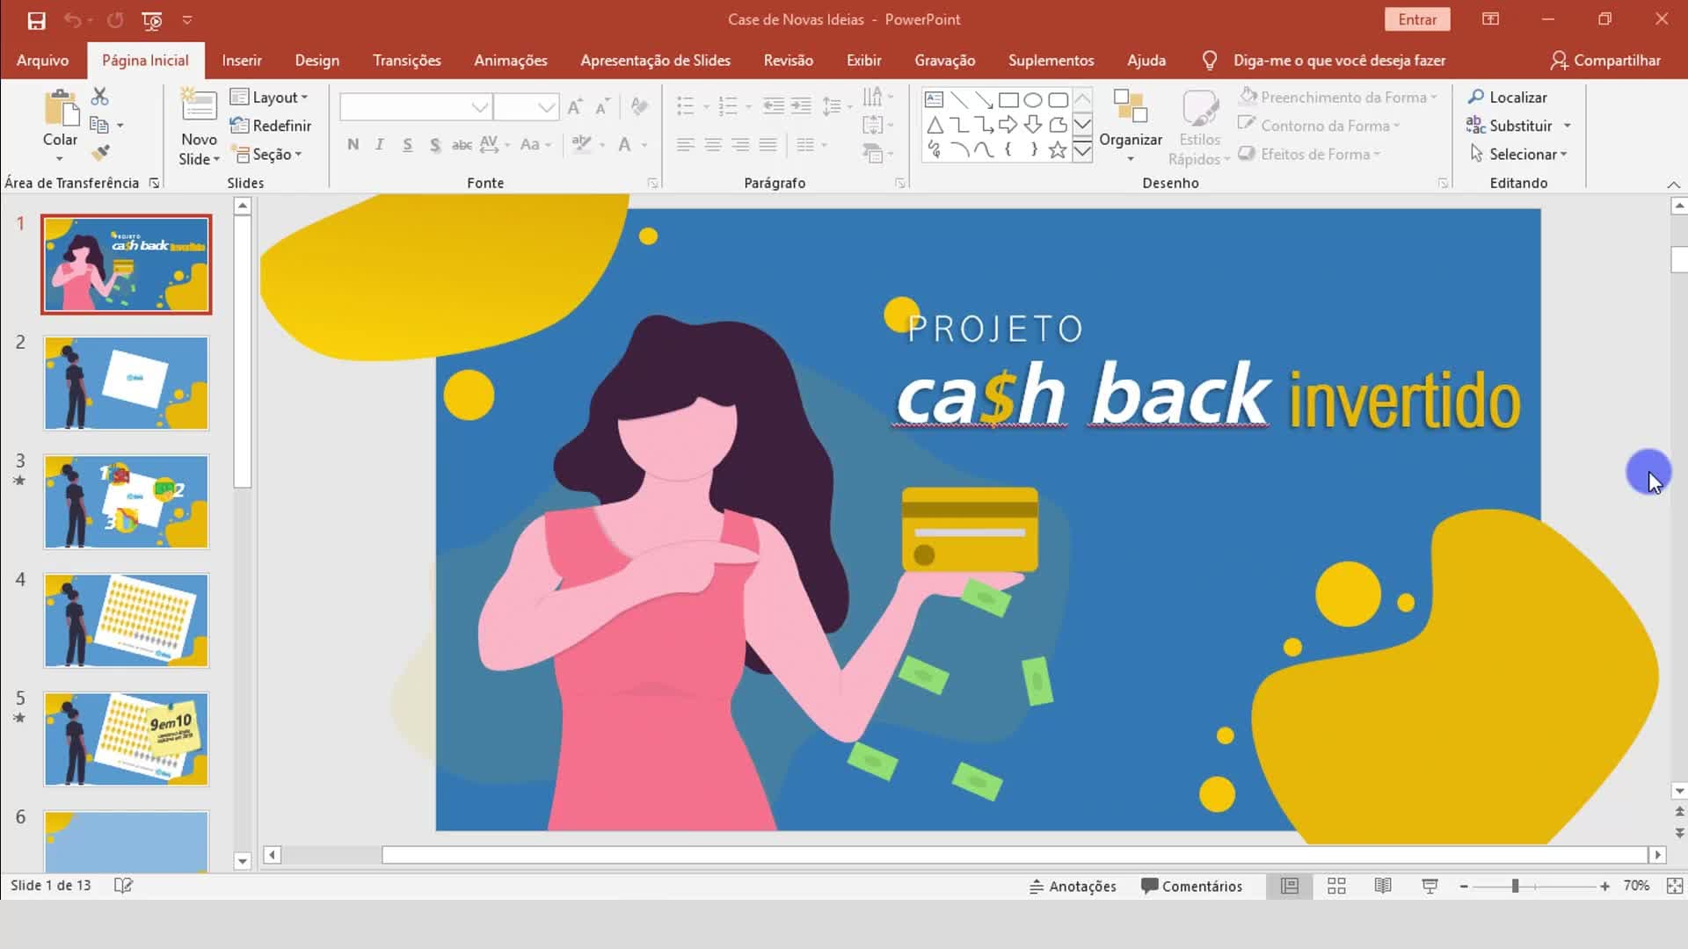Increase font size with the large A icon
The image size is (1688, 949).
[x=575, y=107]
